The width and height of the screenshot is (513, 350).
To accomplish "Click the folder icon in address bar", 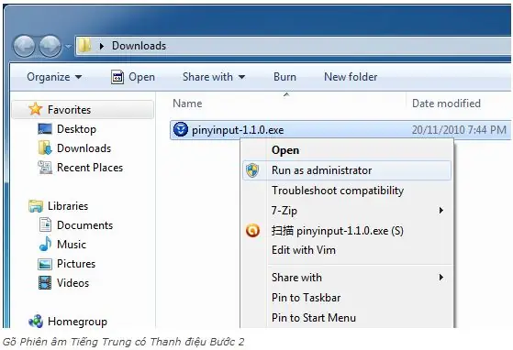I will 84,46.
